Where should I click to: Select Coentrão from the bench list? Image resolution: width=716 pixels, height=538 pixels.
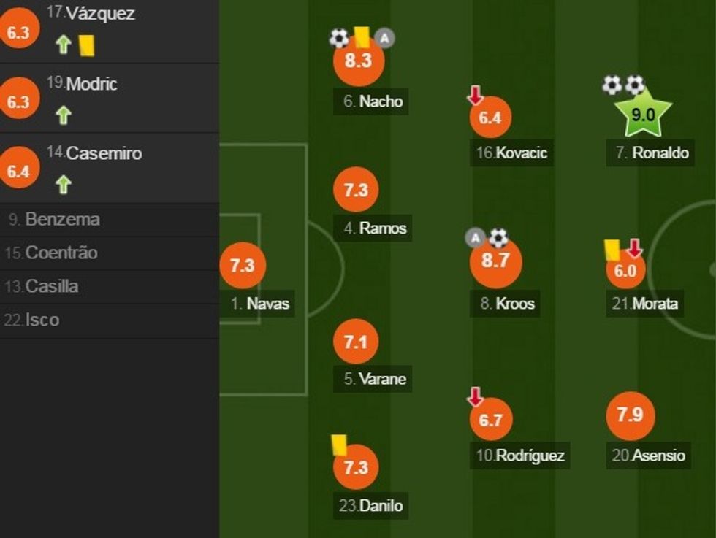(61, 253)
